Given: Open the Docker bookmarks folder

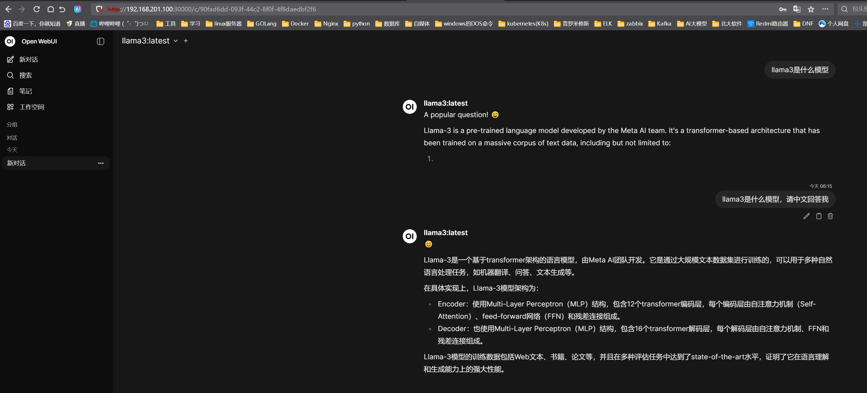Looking at the screenshot, I should [x=295, y=23].
